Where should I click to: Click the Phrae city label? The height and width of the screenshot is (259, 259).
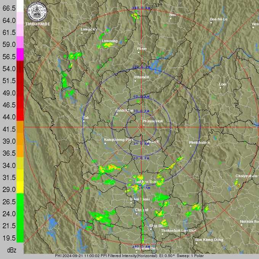142,49
